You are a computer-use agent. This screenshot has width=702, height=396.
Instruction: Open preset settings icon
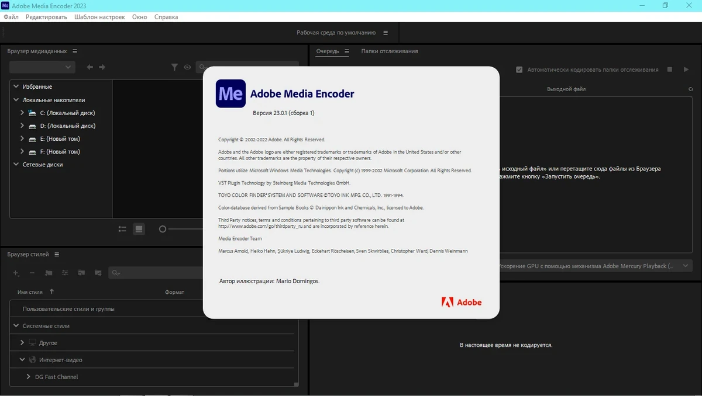65,273
